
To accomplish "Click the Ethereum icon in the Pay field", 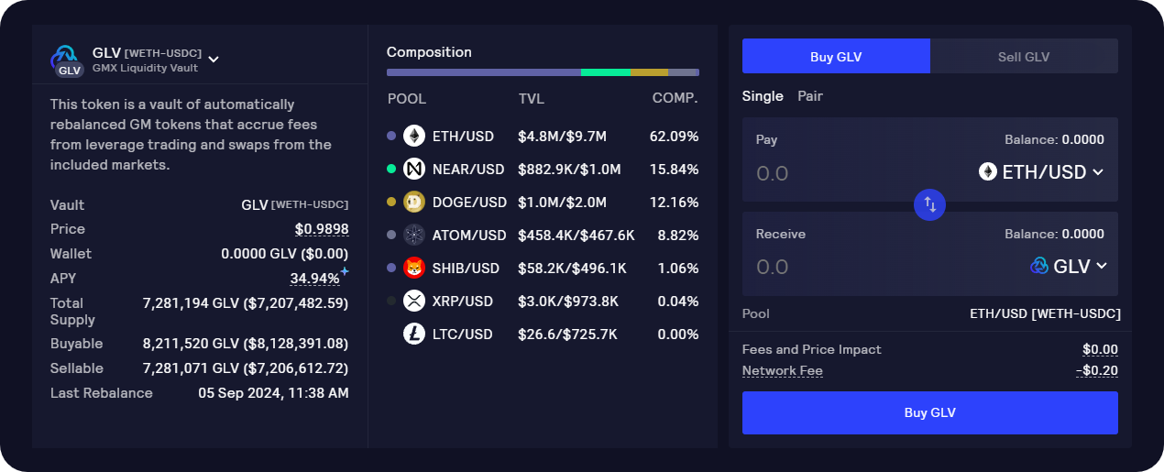I will click(987, 171).
